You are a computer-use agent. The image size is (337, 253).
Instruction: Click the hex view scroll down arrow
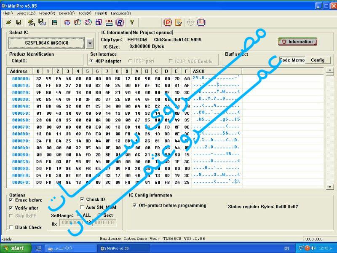tap(330, 187)
